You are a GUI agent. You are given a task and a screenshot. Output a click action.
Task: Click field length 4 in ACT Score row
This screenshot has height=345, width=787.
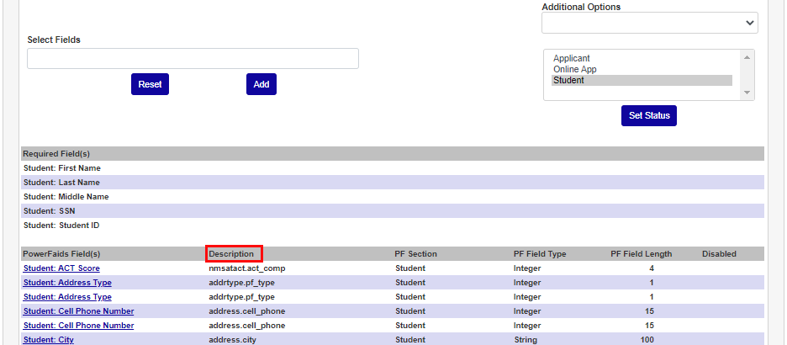pos(652,268)
